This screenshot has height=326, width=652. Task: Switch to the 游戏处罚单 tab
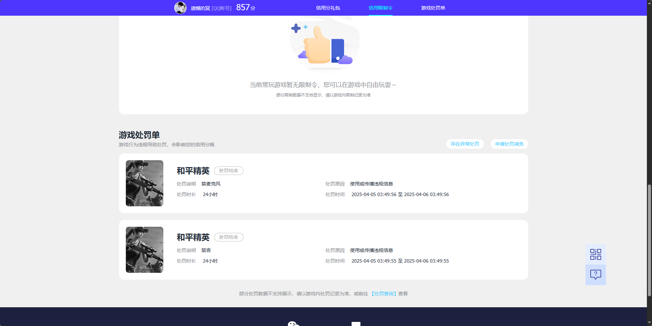433,8
